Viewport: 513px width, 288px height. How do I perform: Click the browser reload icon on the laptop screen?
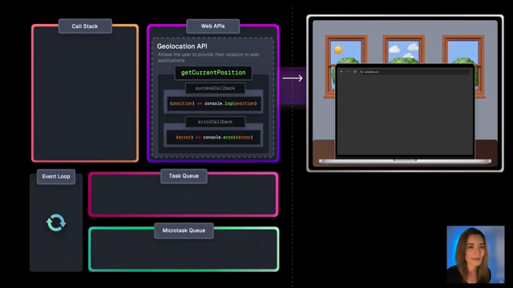[354, 71]
